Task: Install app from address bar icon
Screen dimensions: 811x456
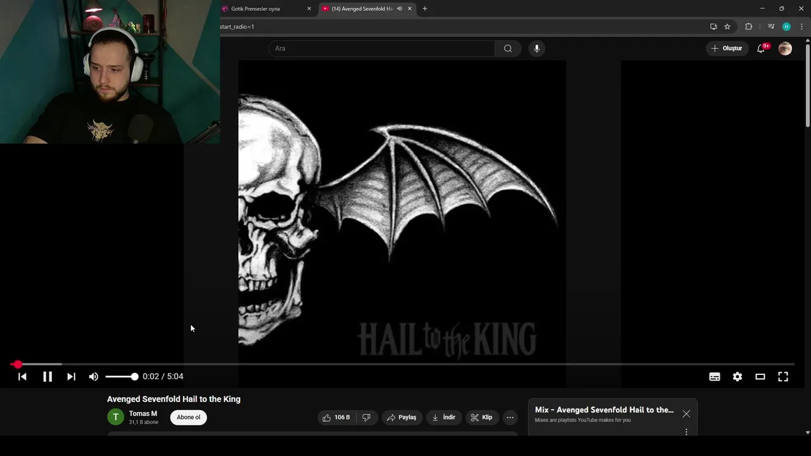Action: pos(713,27)
